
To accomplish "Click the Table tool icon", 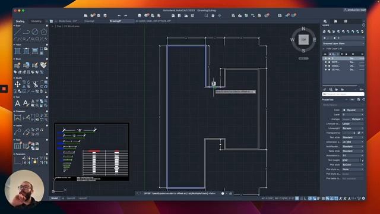I will (17, 146).
